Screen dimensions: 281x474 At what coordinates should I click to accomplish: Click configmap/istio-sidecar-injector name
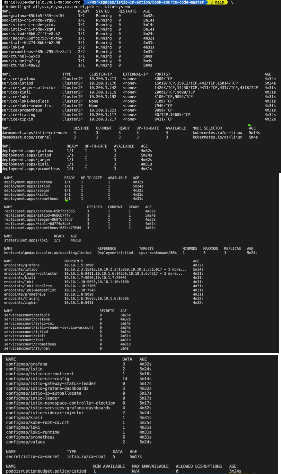(x=45, y=413)
